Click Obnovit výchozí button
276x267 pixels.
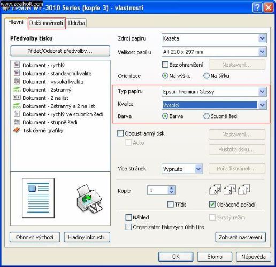coord(35,237)
